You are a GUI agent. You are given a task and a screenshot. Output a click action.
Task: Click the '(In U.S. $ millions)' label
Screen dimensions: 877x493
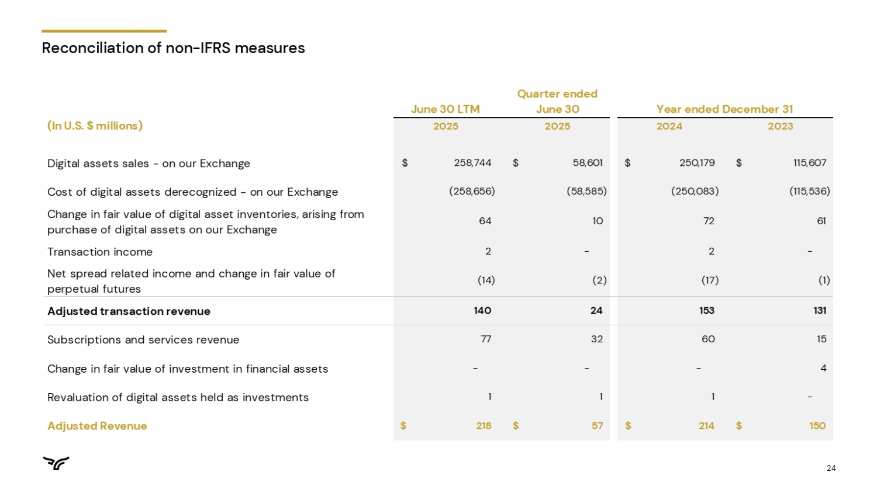click(95, 126)
